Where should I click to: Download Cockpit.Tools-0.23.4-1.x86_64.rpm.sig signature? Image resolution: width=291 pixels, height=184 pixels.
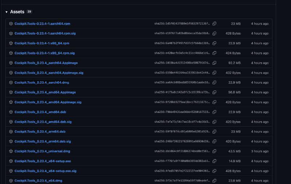click(x=44, y=53)
